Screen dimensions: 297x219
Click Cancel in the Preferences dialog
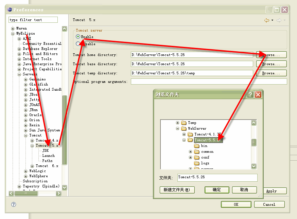(269, 204)
